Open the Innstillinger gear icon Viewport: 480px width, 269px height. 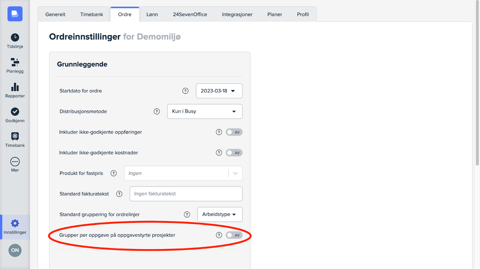coord(15,223)
